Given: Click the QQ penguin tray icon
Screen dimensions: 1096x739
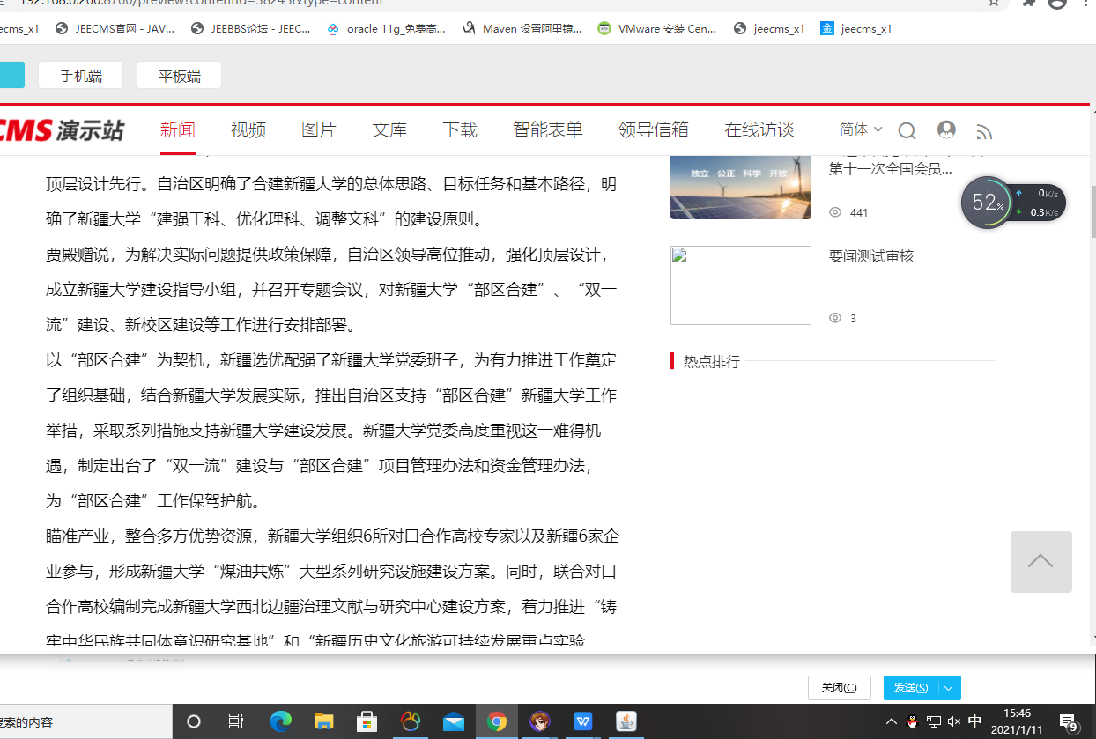Looking at the screenshot, I should pyautogui.click(x=912, y=721).
